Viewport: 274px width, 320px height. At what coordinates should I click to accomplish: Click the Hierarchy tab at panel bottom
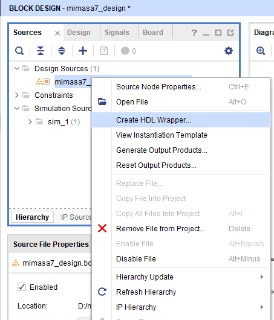(32, 217)
